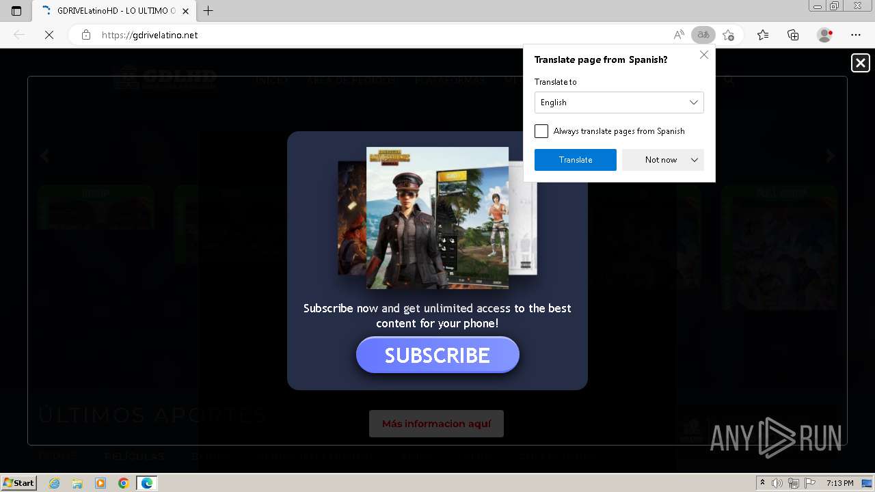Open Más informacion aquí link
875x492 pixels.
(436, 424)
